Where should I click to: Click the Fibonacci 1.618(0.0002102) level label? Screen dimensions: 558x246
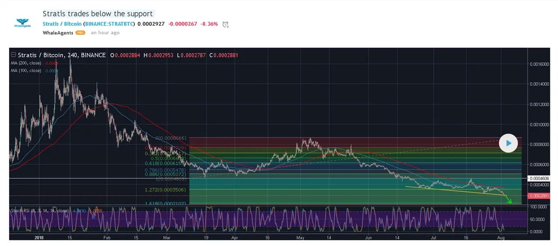pyautogui.click(x=166, y=203)
